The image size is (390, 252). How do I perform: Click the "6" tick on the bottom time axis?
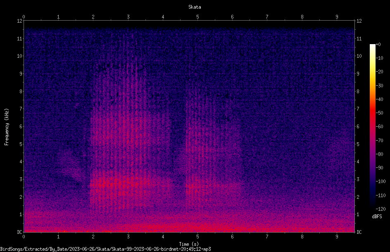tap(232, 237)
